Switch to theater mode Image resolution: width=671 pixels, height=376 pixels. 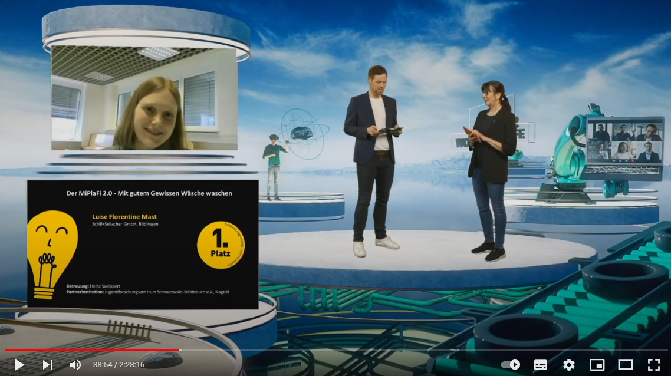626,365
